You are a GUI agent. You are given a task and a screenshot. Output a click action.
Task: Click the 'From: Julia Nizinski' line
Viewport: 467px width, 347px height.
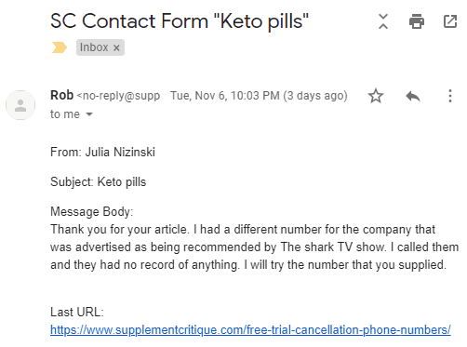click(102, 153)
